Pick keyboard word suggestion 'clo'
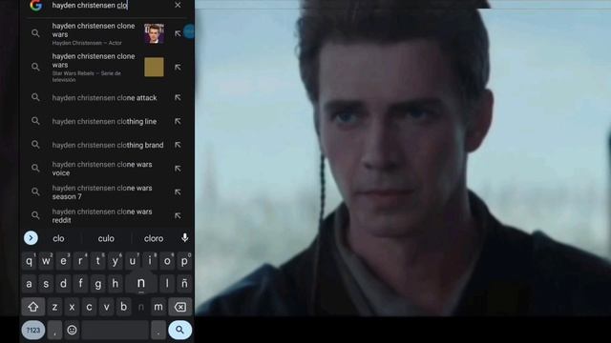 pos(58,238)
